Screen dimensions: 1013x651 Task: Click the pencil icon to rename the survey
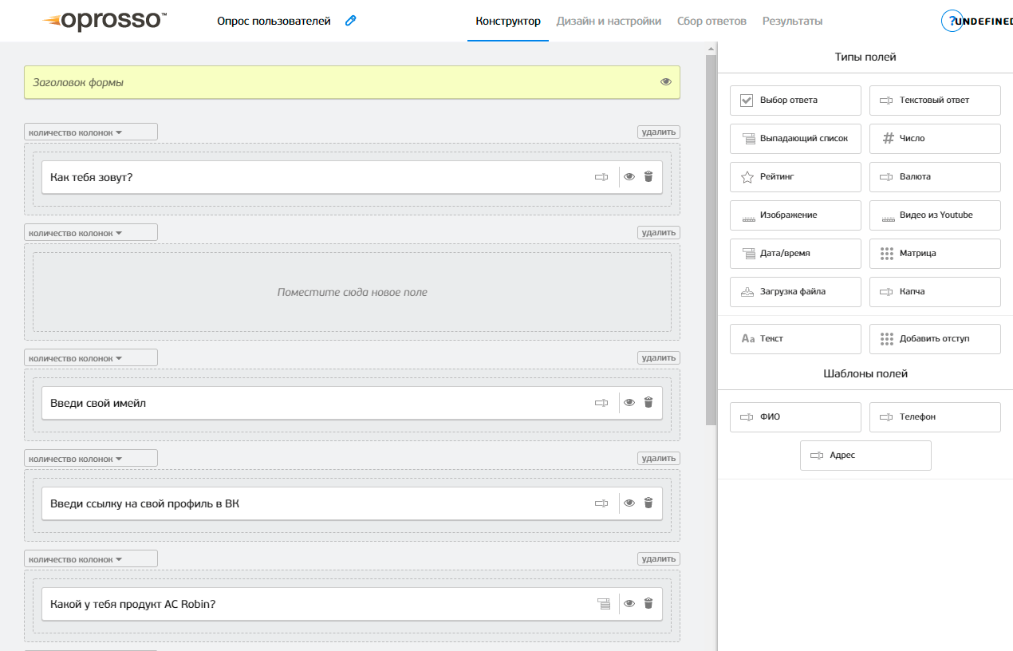(350, 21)
